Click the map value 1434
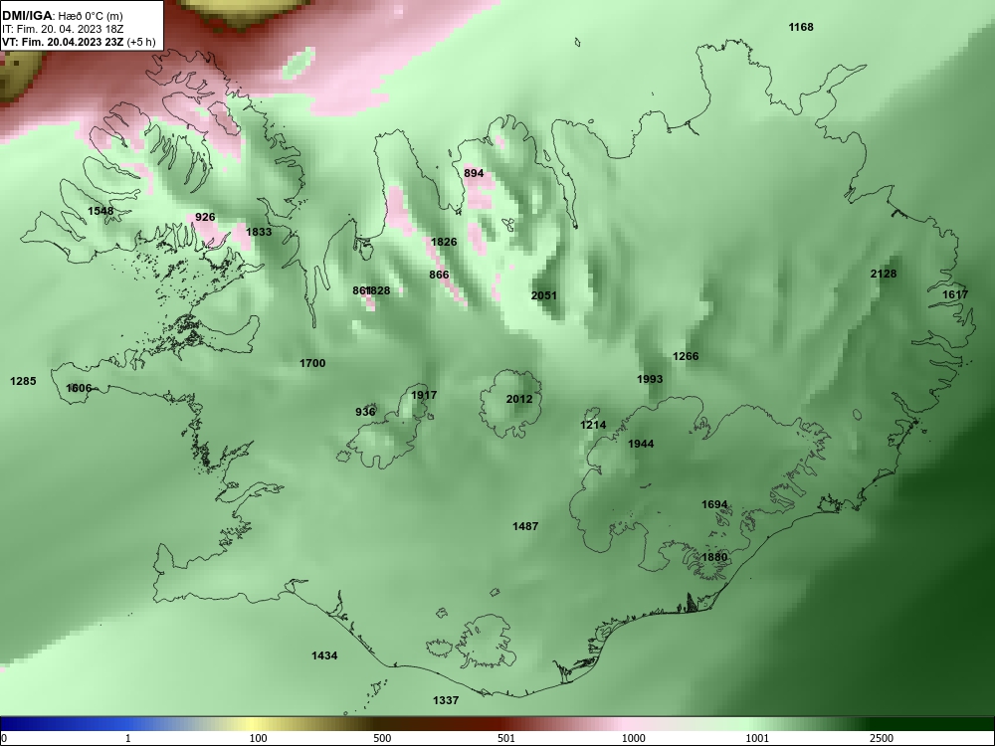 coord(324,655)
